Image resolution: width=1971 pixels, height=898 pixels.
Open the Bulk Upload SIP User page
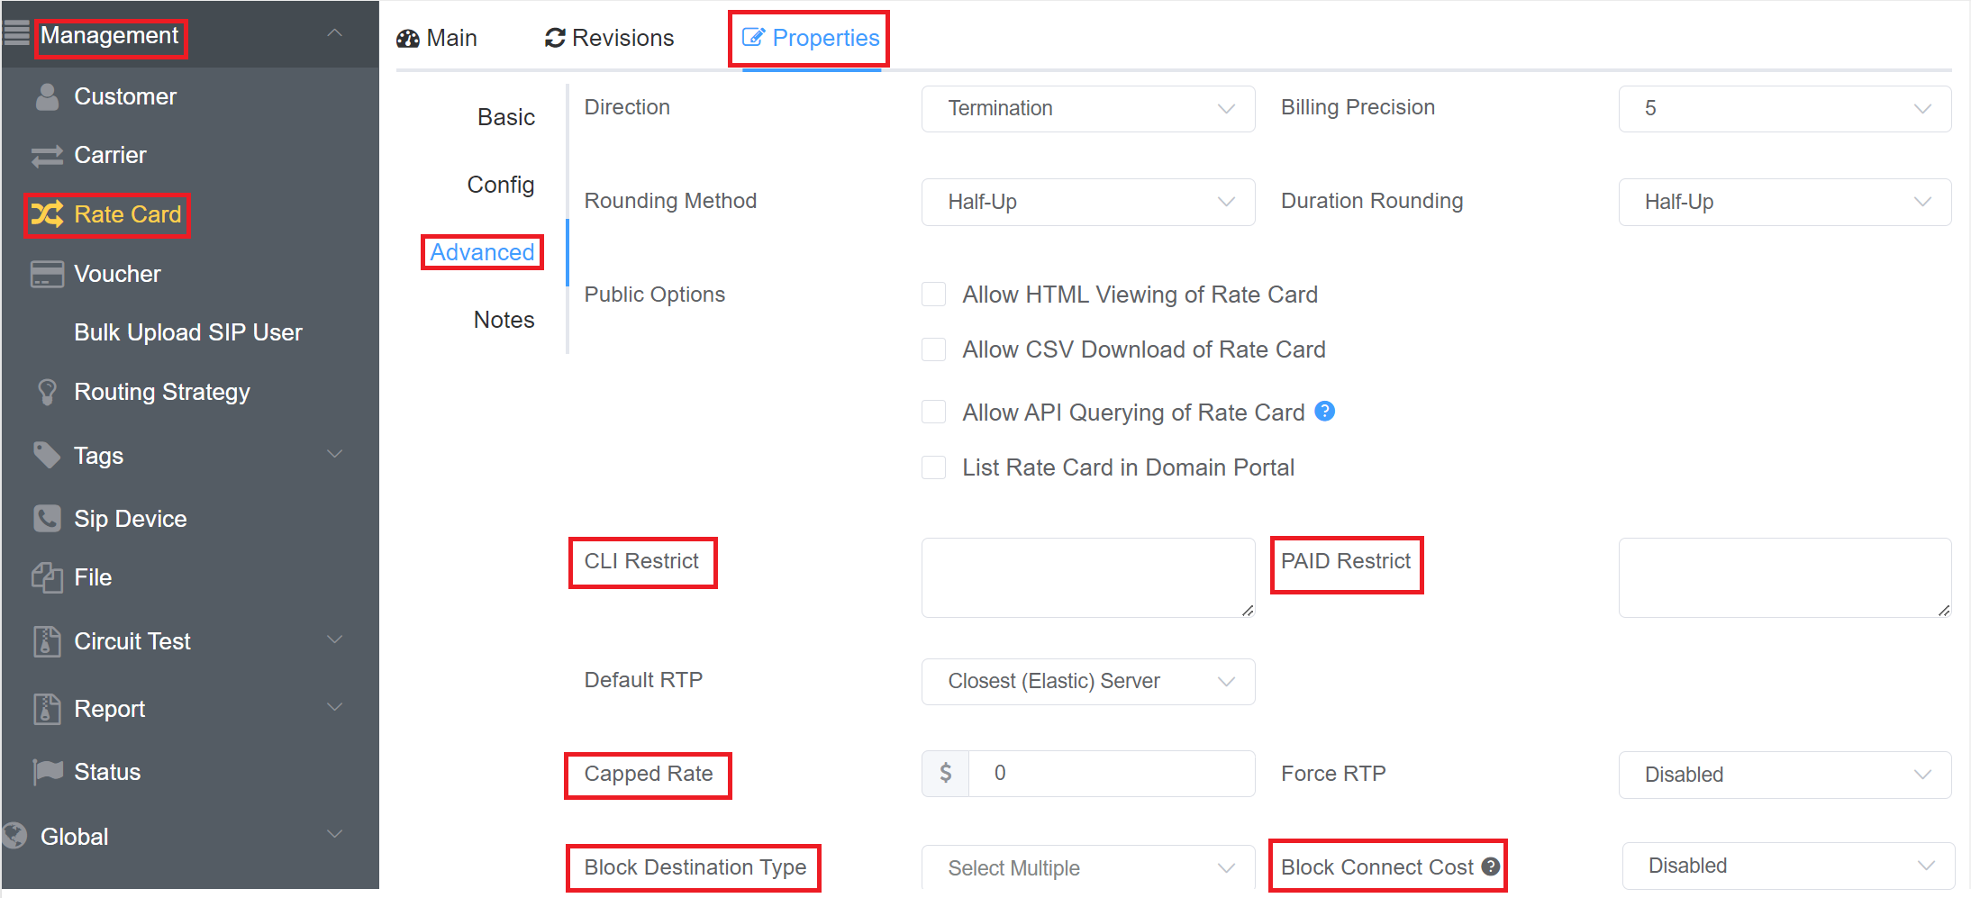pos(187,332)
